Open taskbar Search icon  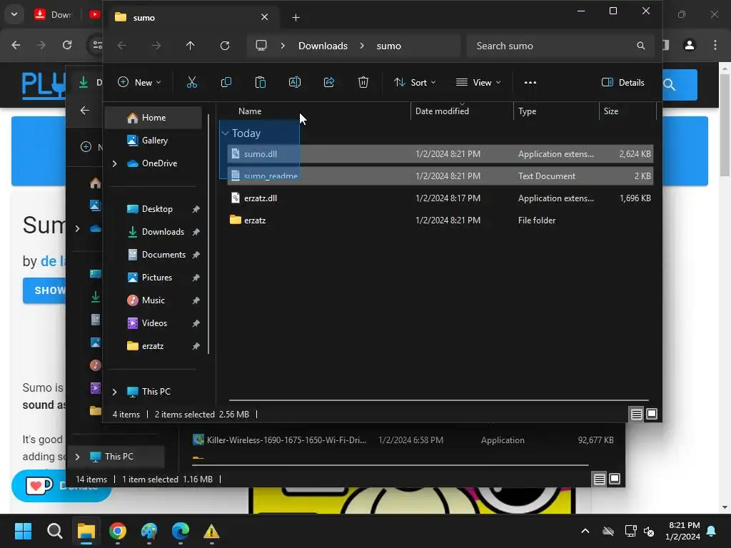[x=54, y=531]
